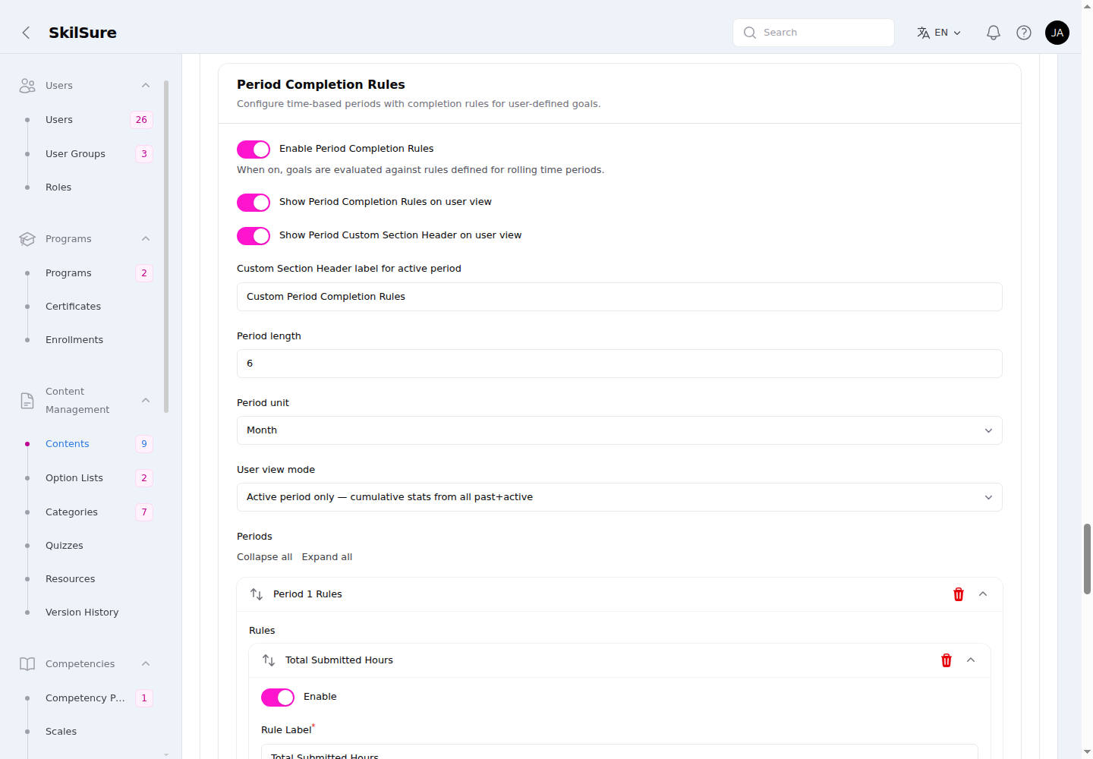The height and width of the screenshot is (759, 1093).
Task: Open Roles in the sidebar
Action: [x=58, y=187]
